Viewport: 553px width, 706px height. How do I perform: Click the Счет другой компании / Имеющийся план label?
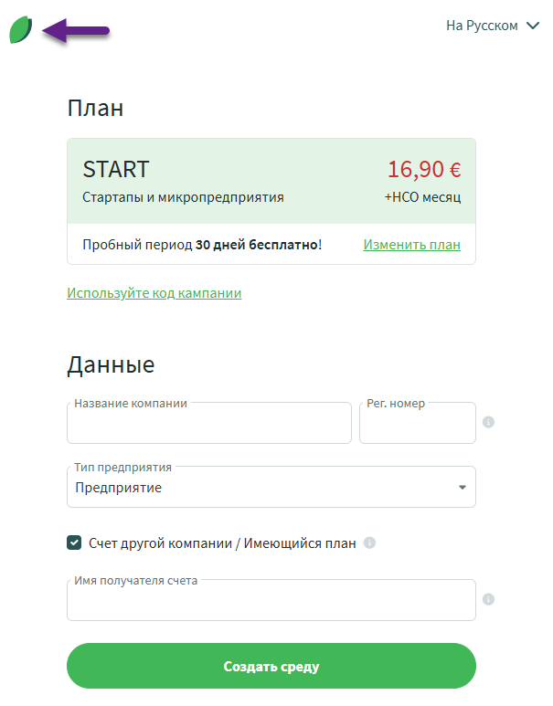(x=222, y=543)
